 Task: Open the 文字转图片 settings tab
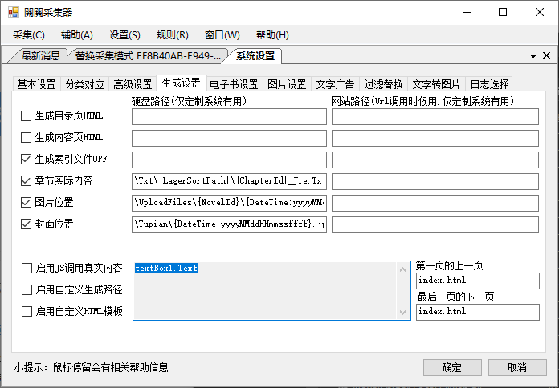[x=436, y=84]
